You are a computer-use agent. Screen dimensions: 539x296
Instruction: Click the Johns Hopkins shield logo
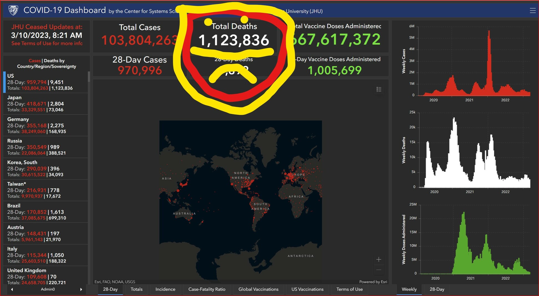click(x=13, y=11)
